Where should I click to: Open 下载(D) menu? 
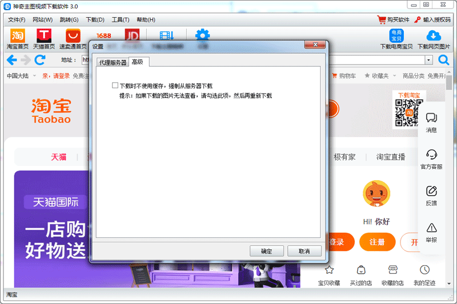(95, 20)
